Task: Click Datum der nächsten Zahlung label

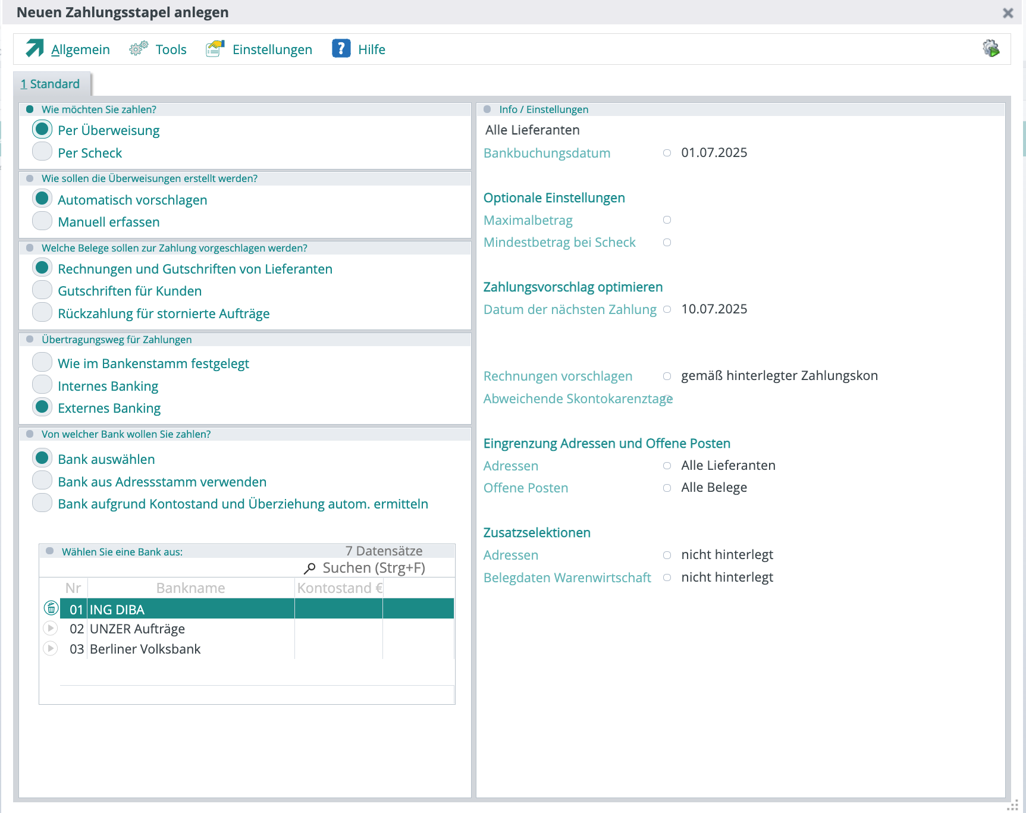Action: tap(570, 310)
